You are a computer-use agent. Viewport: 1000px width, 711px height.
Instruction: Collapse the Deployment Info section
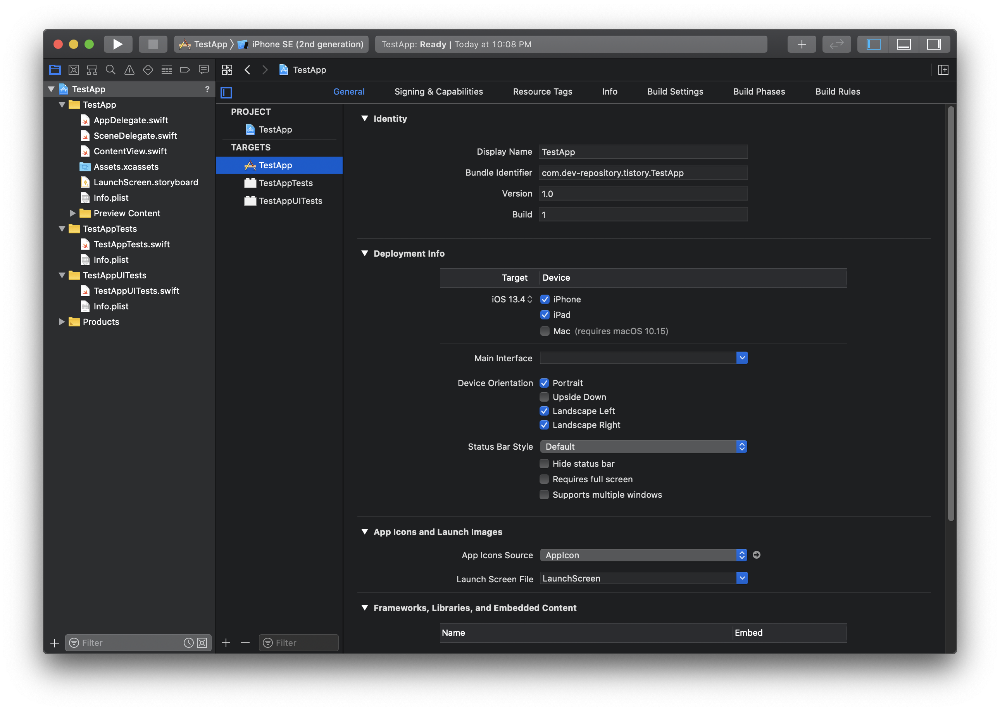(365, 254)
